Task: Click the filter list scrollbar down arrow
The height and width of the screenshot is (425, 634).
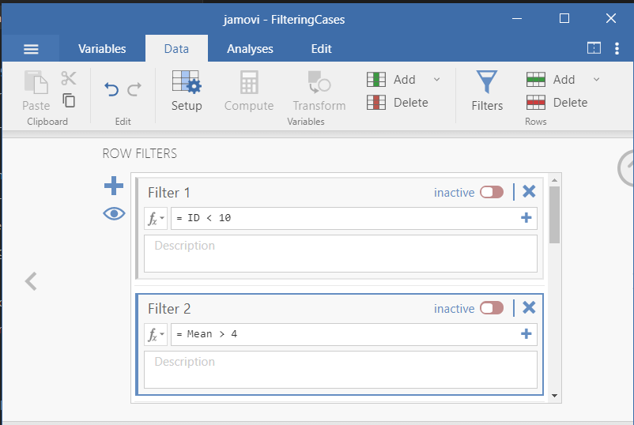Action: point(554,396)
